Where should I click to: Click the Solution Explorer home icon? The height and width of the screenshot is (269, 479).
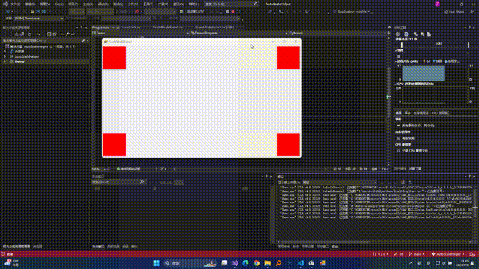(x=16, y=34)
